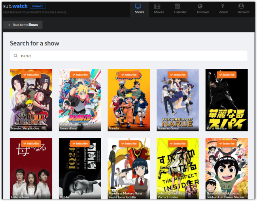Select the Discover tab label
The height and width of the screenshot is (201, 257).
coord(203,12)
